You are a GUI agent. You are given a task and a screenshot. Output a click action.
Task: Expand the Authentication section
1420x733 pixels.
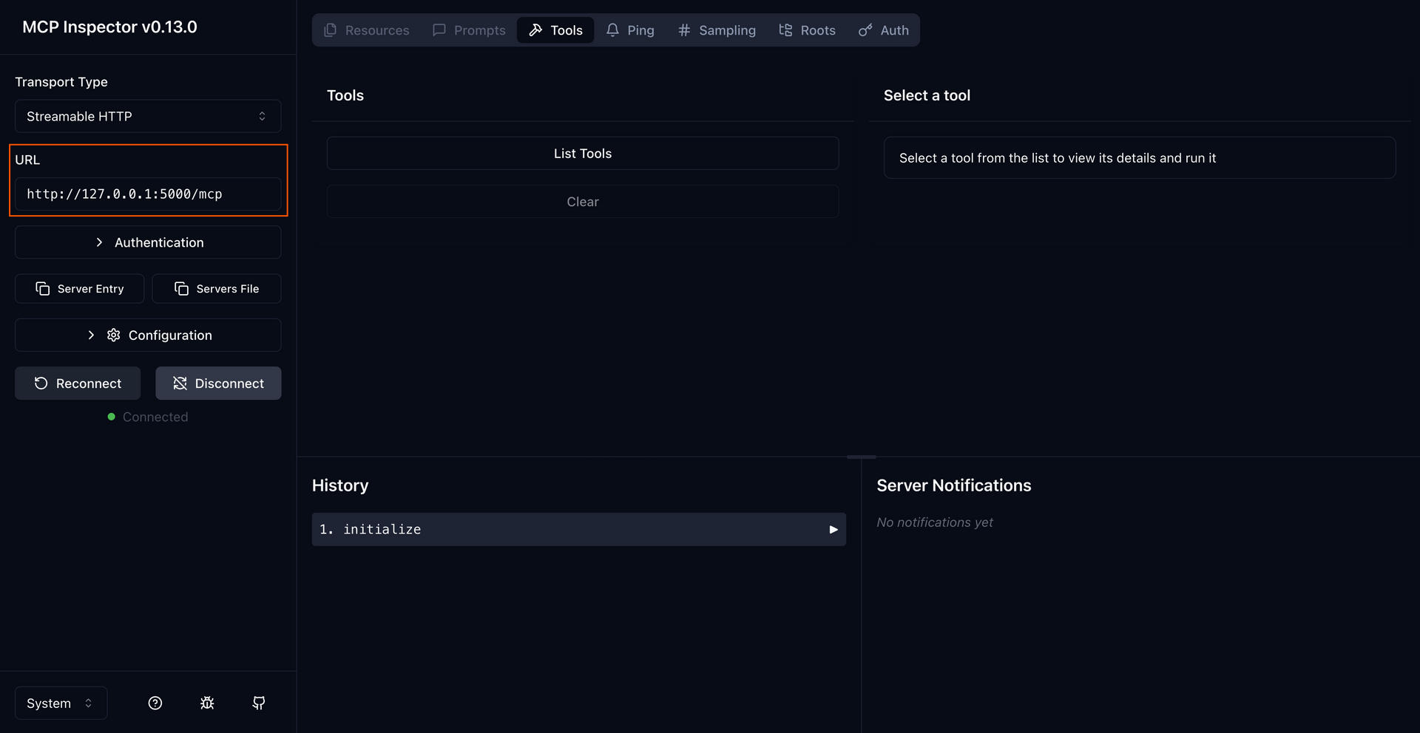point(147,242)
